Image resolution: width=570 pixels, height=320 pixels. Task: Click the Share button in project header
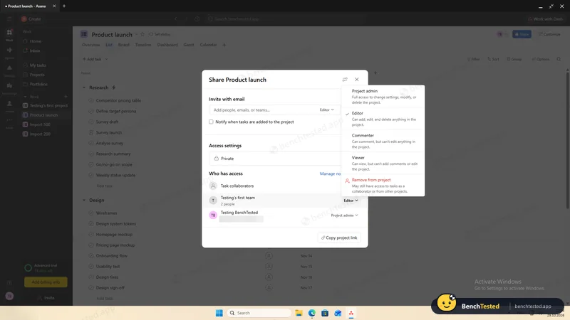coord(522,34)
